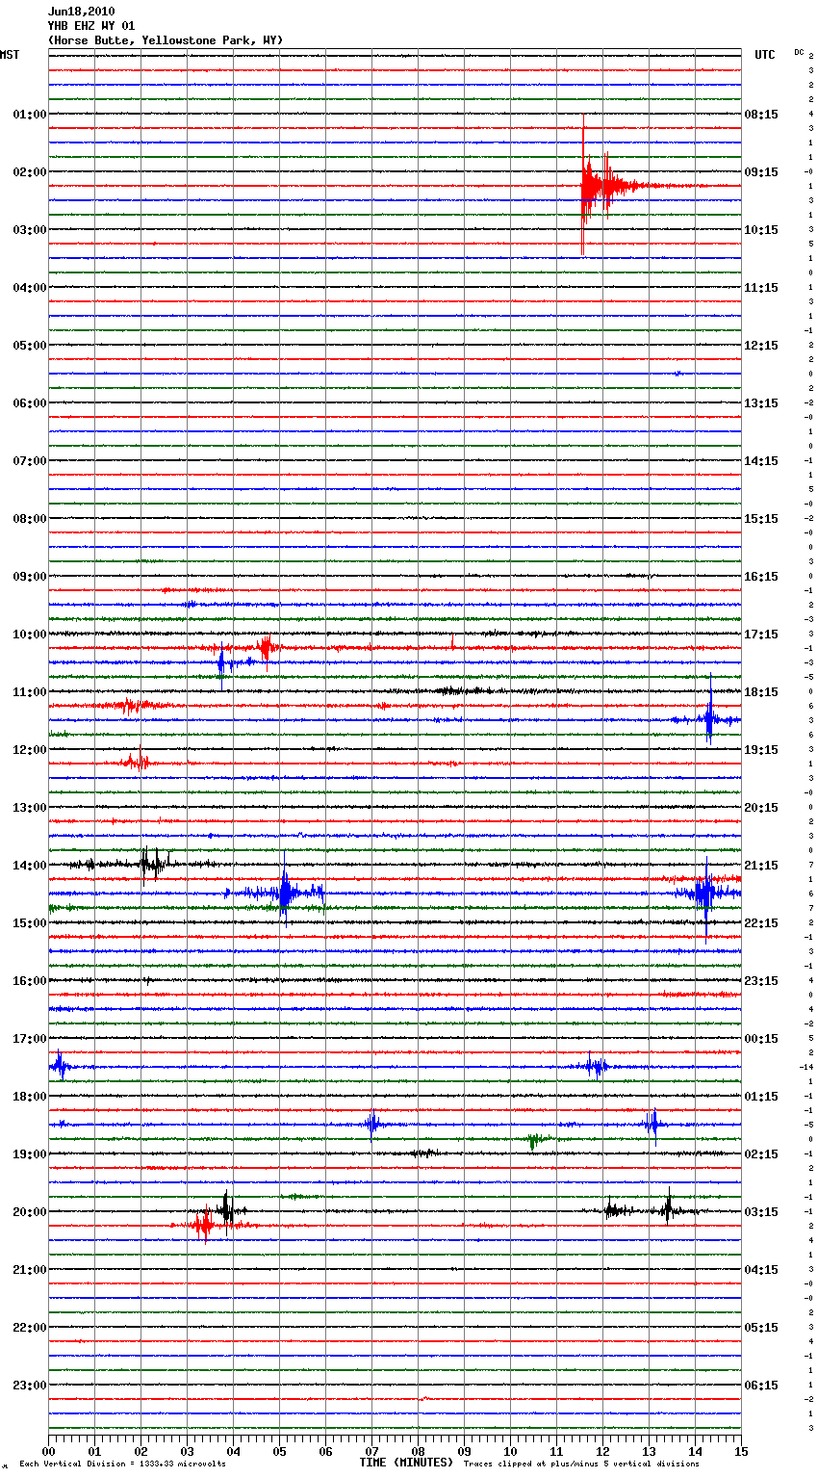Click the red event burst below the 20:00 trace
The height and width of the screenshot is (1477, 818).
(204, 1225)
